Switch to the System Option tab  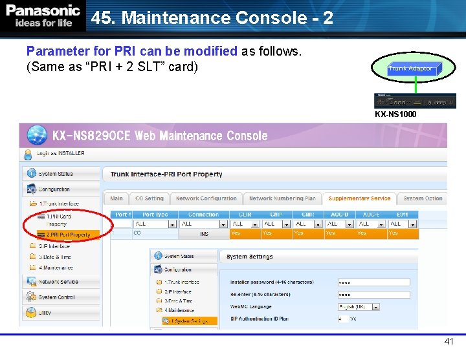423,198
